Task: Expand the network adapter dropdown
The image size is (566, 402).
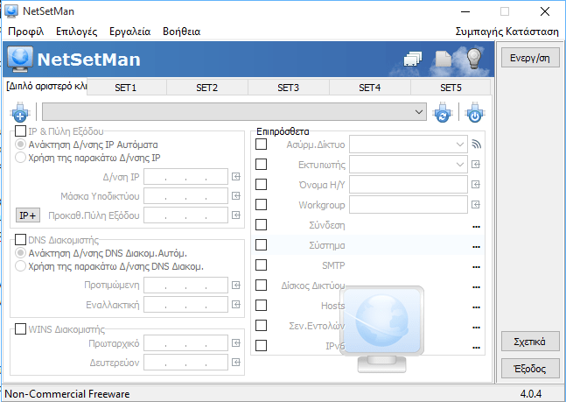Action: click(x=419, y=112)
